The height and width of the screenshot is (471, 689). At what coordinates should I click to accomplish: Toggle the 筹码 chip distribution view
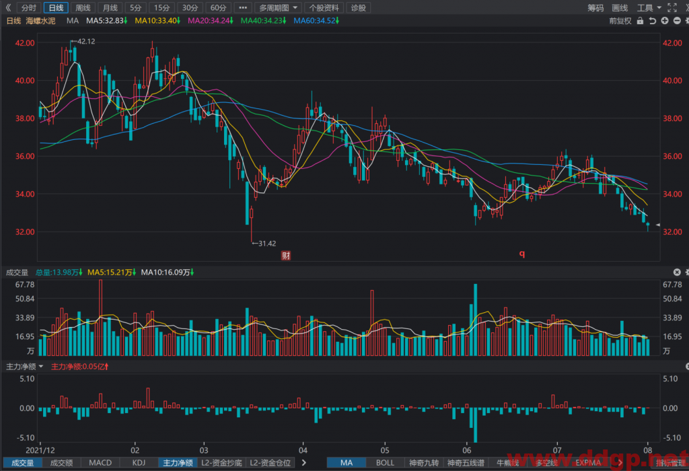click(595, 7)
